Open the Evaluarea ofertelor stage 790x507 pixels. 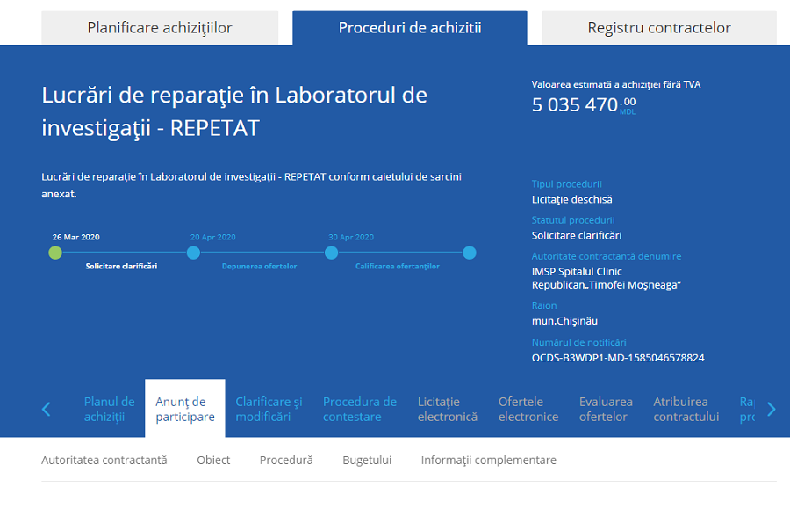click(606, 409)
